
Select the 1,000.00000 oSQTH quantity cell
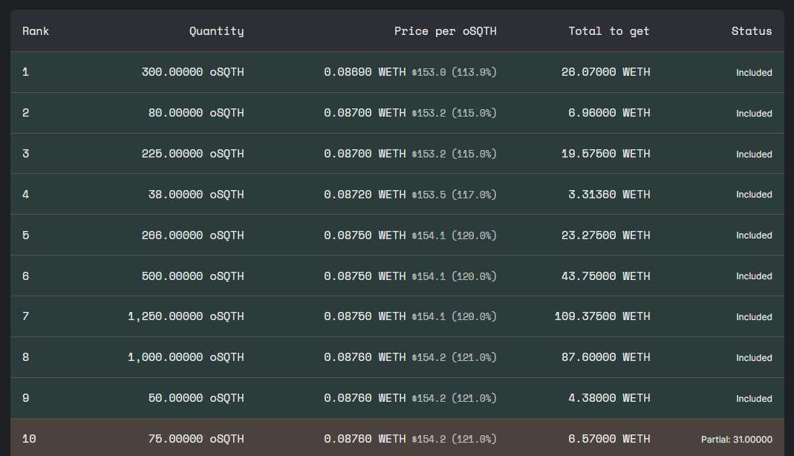186,357
